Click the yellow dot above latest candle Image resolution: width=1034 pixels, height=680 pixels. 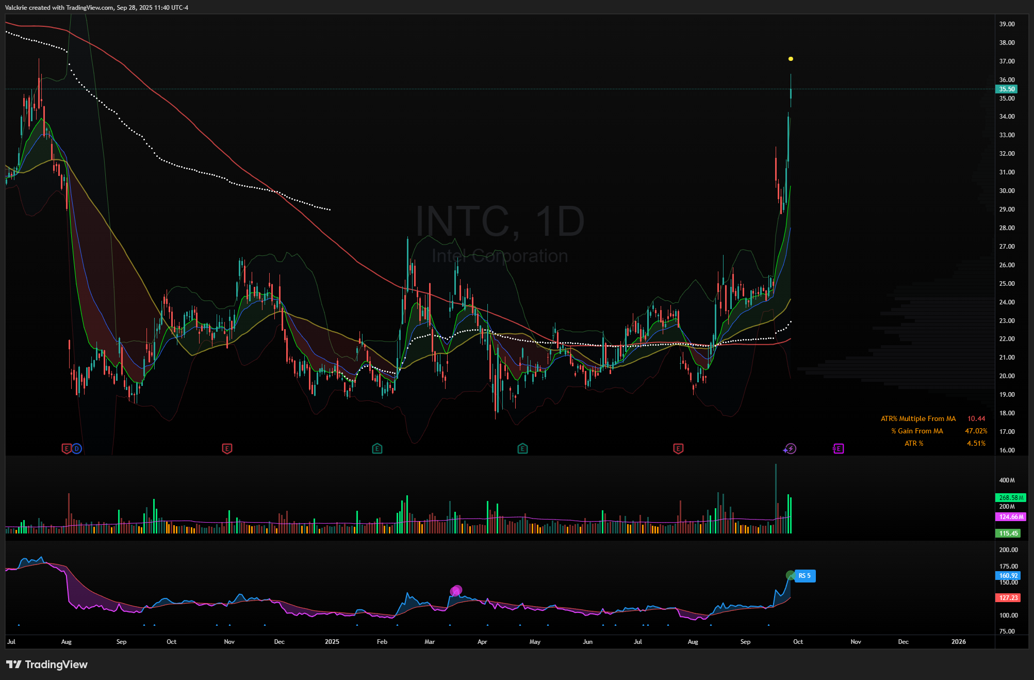791,59
